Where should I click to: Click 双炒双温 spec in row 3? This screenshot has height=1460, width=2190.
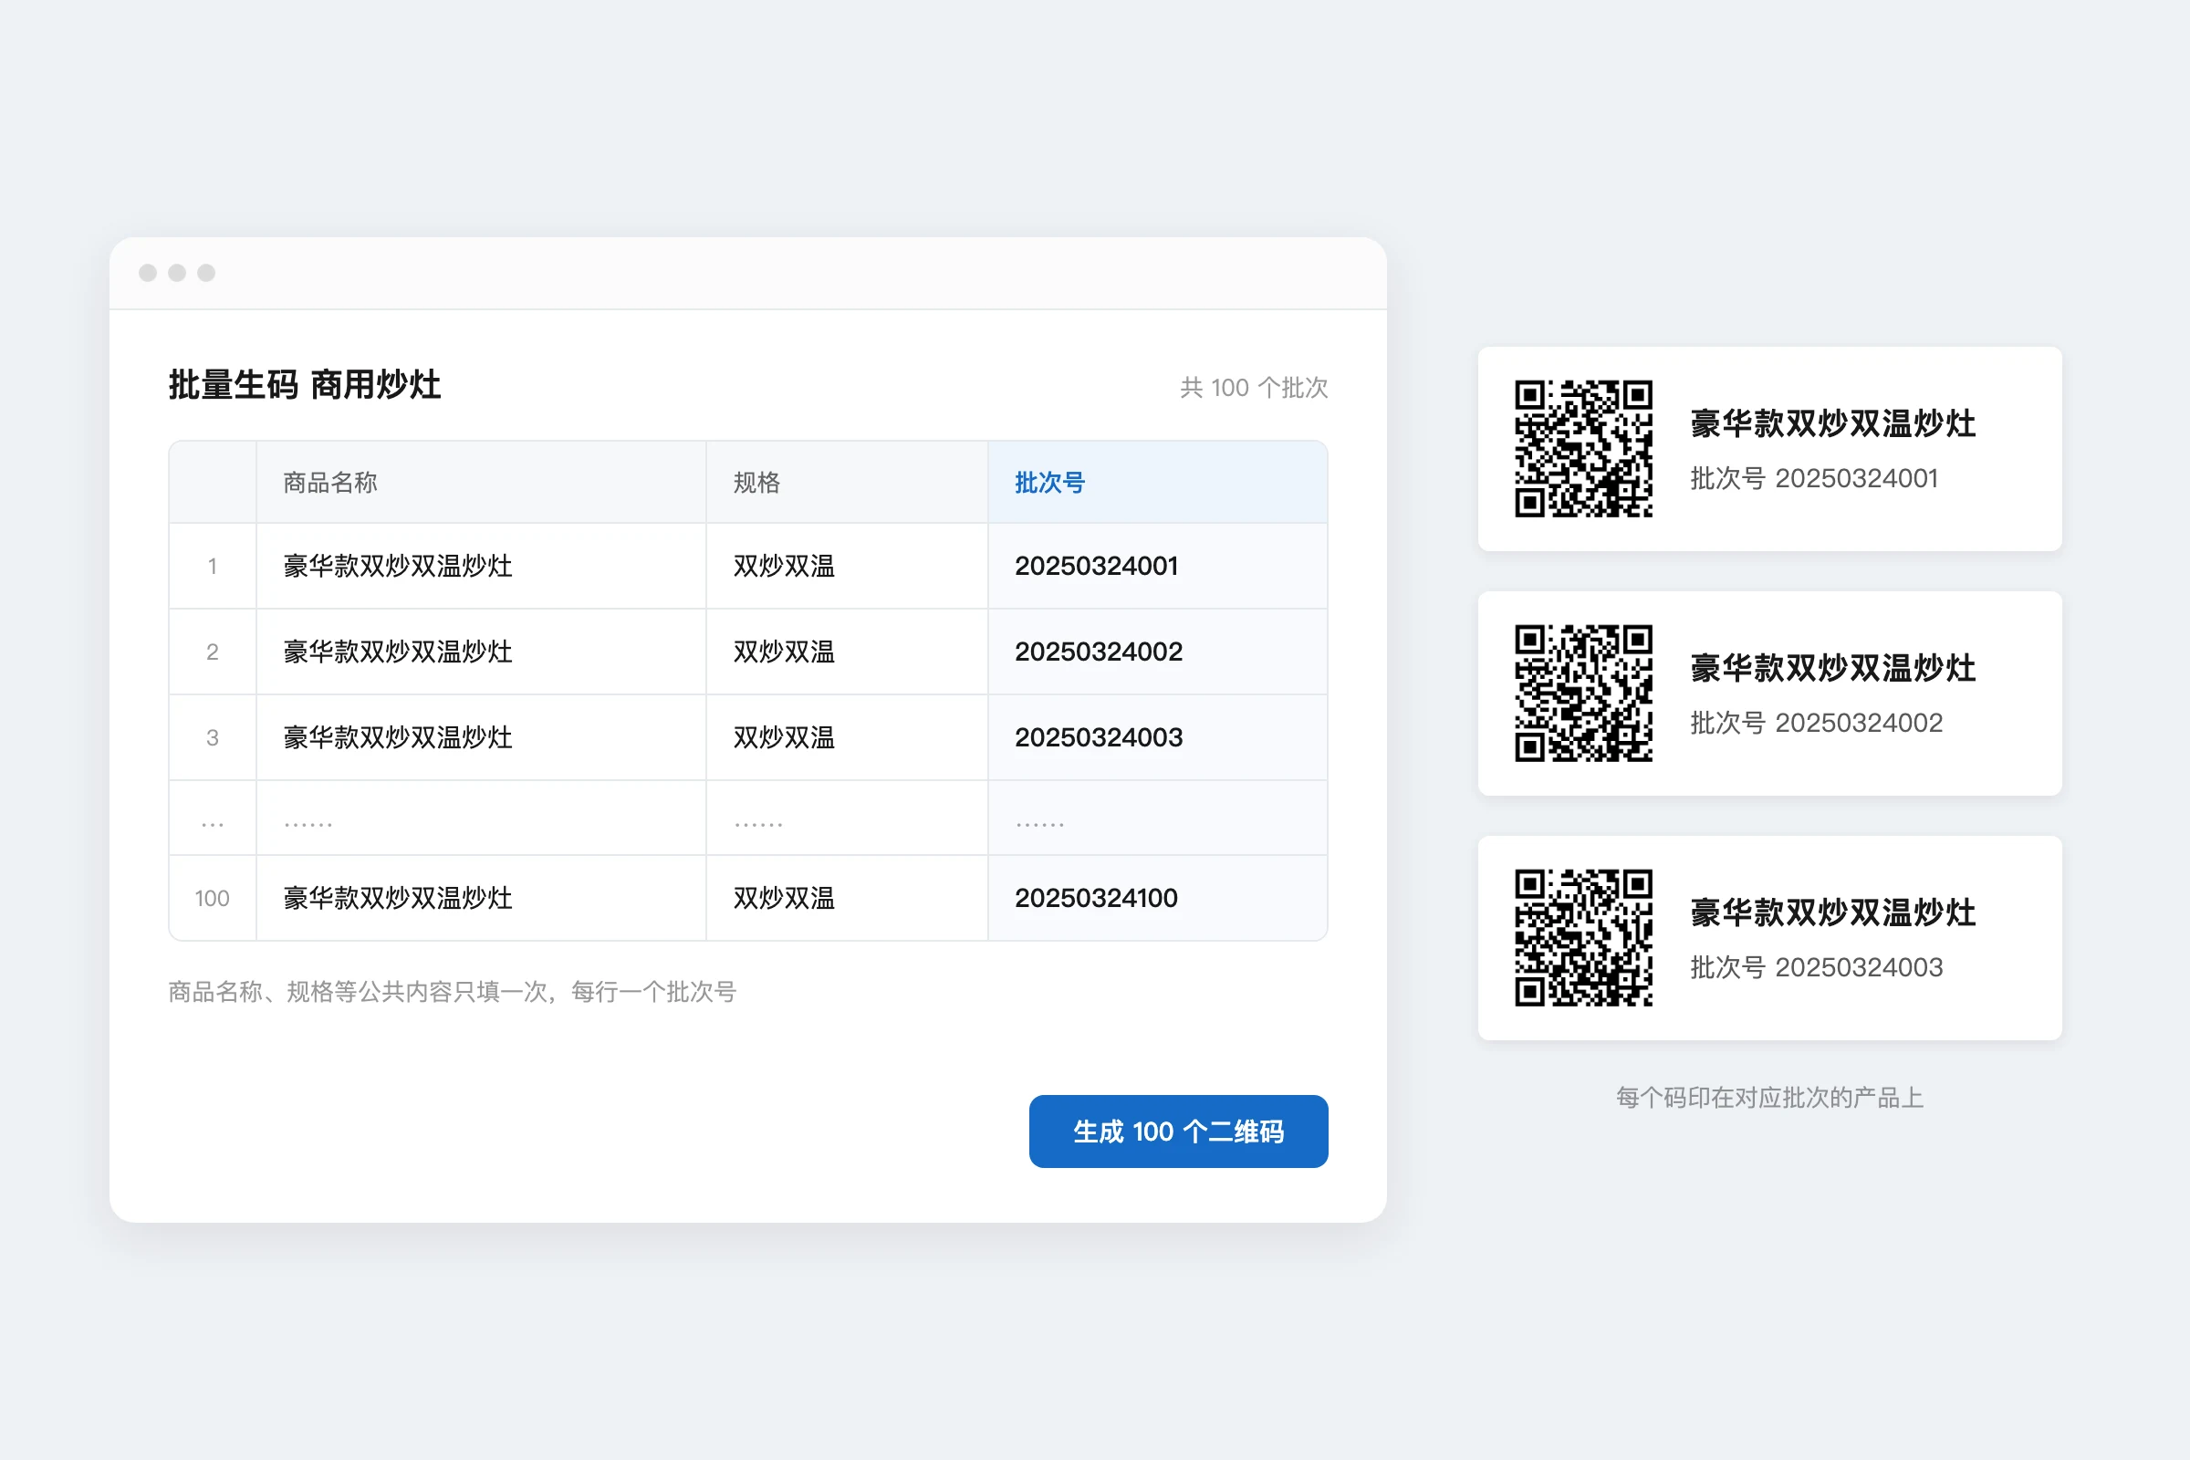point(784,737)
